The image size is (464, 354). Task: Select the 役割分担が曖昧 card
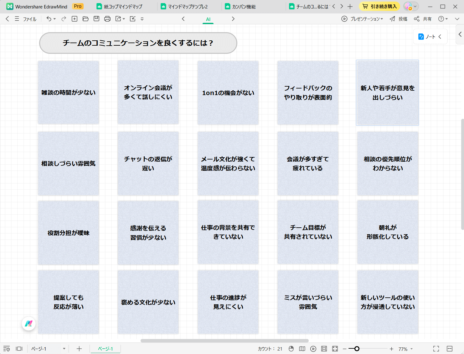(x=69, y=233)
